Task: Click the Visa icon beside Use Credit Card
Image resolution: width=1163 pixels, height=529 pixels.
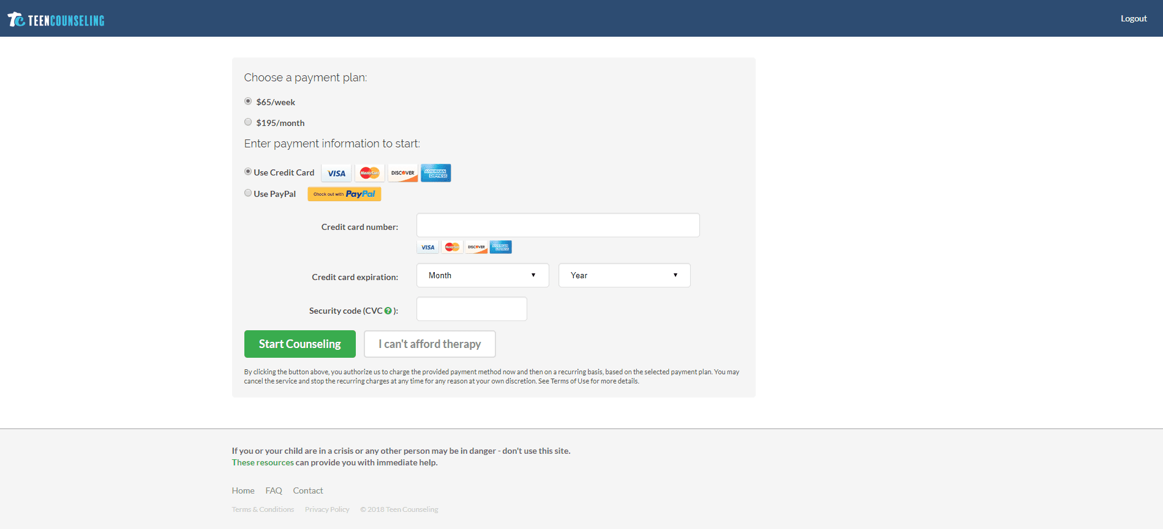Action: point(336,173)
